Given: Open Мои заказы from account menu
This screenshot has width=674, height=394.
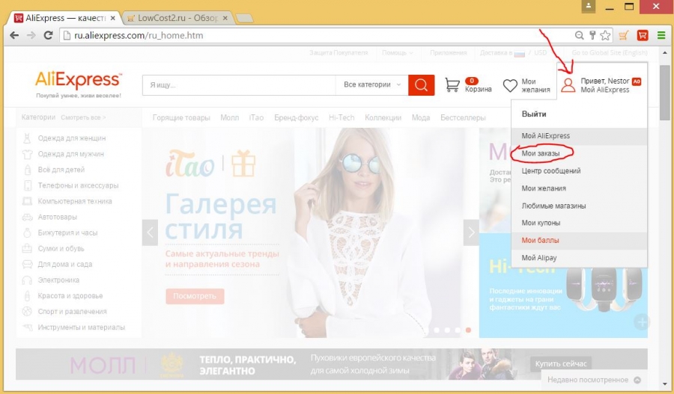Looking at the screenshot, I should tap(541, 153).
